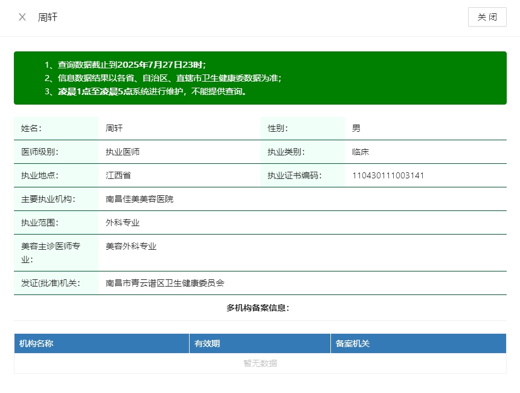Click the 临床 practice category value
The width and height of the screenshot is (520, 393).
361,152
